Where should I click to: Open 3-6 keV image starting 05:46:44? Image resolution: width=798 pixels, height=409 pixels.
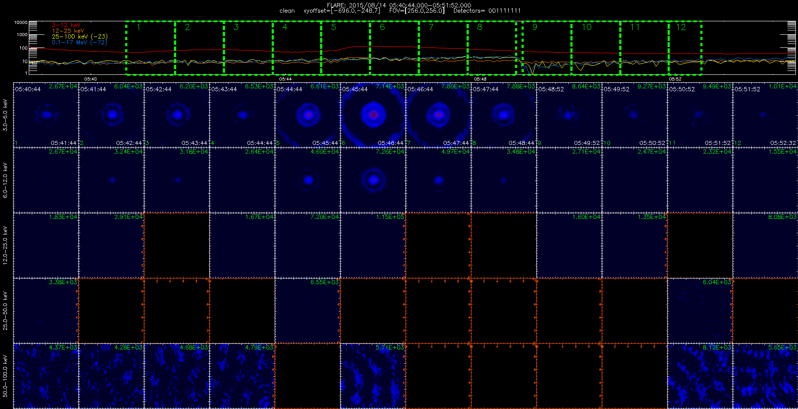438,115
